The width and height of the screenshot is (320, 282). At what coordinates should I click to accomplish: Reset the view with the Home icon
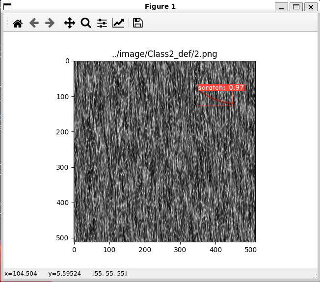coord(18,23)
